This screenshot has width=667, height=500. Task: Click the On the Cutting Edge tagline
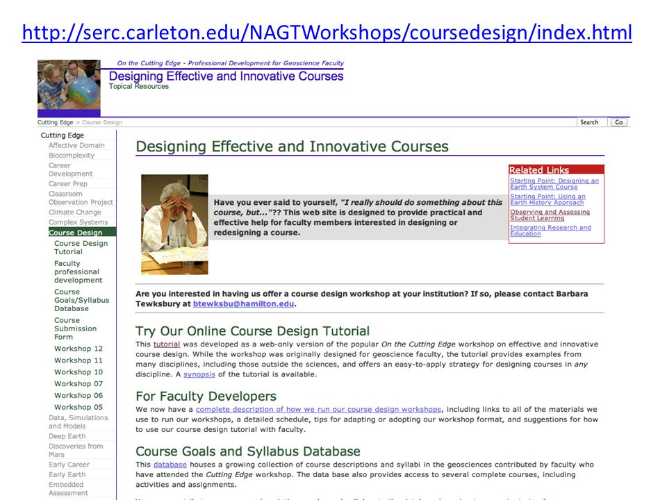[x=231, y=63]
